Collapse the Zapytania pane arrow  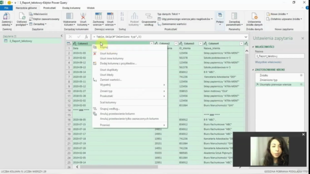pos(62,36)
